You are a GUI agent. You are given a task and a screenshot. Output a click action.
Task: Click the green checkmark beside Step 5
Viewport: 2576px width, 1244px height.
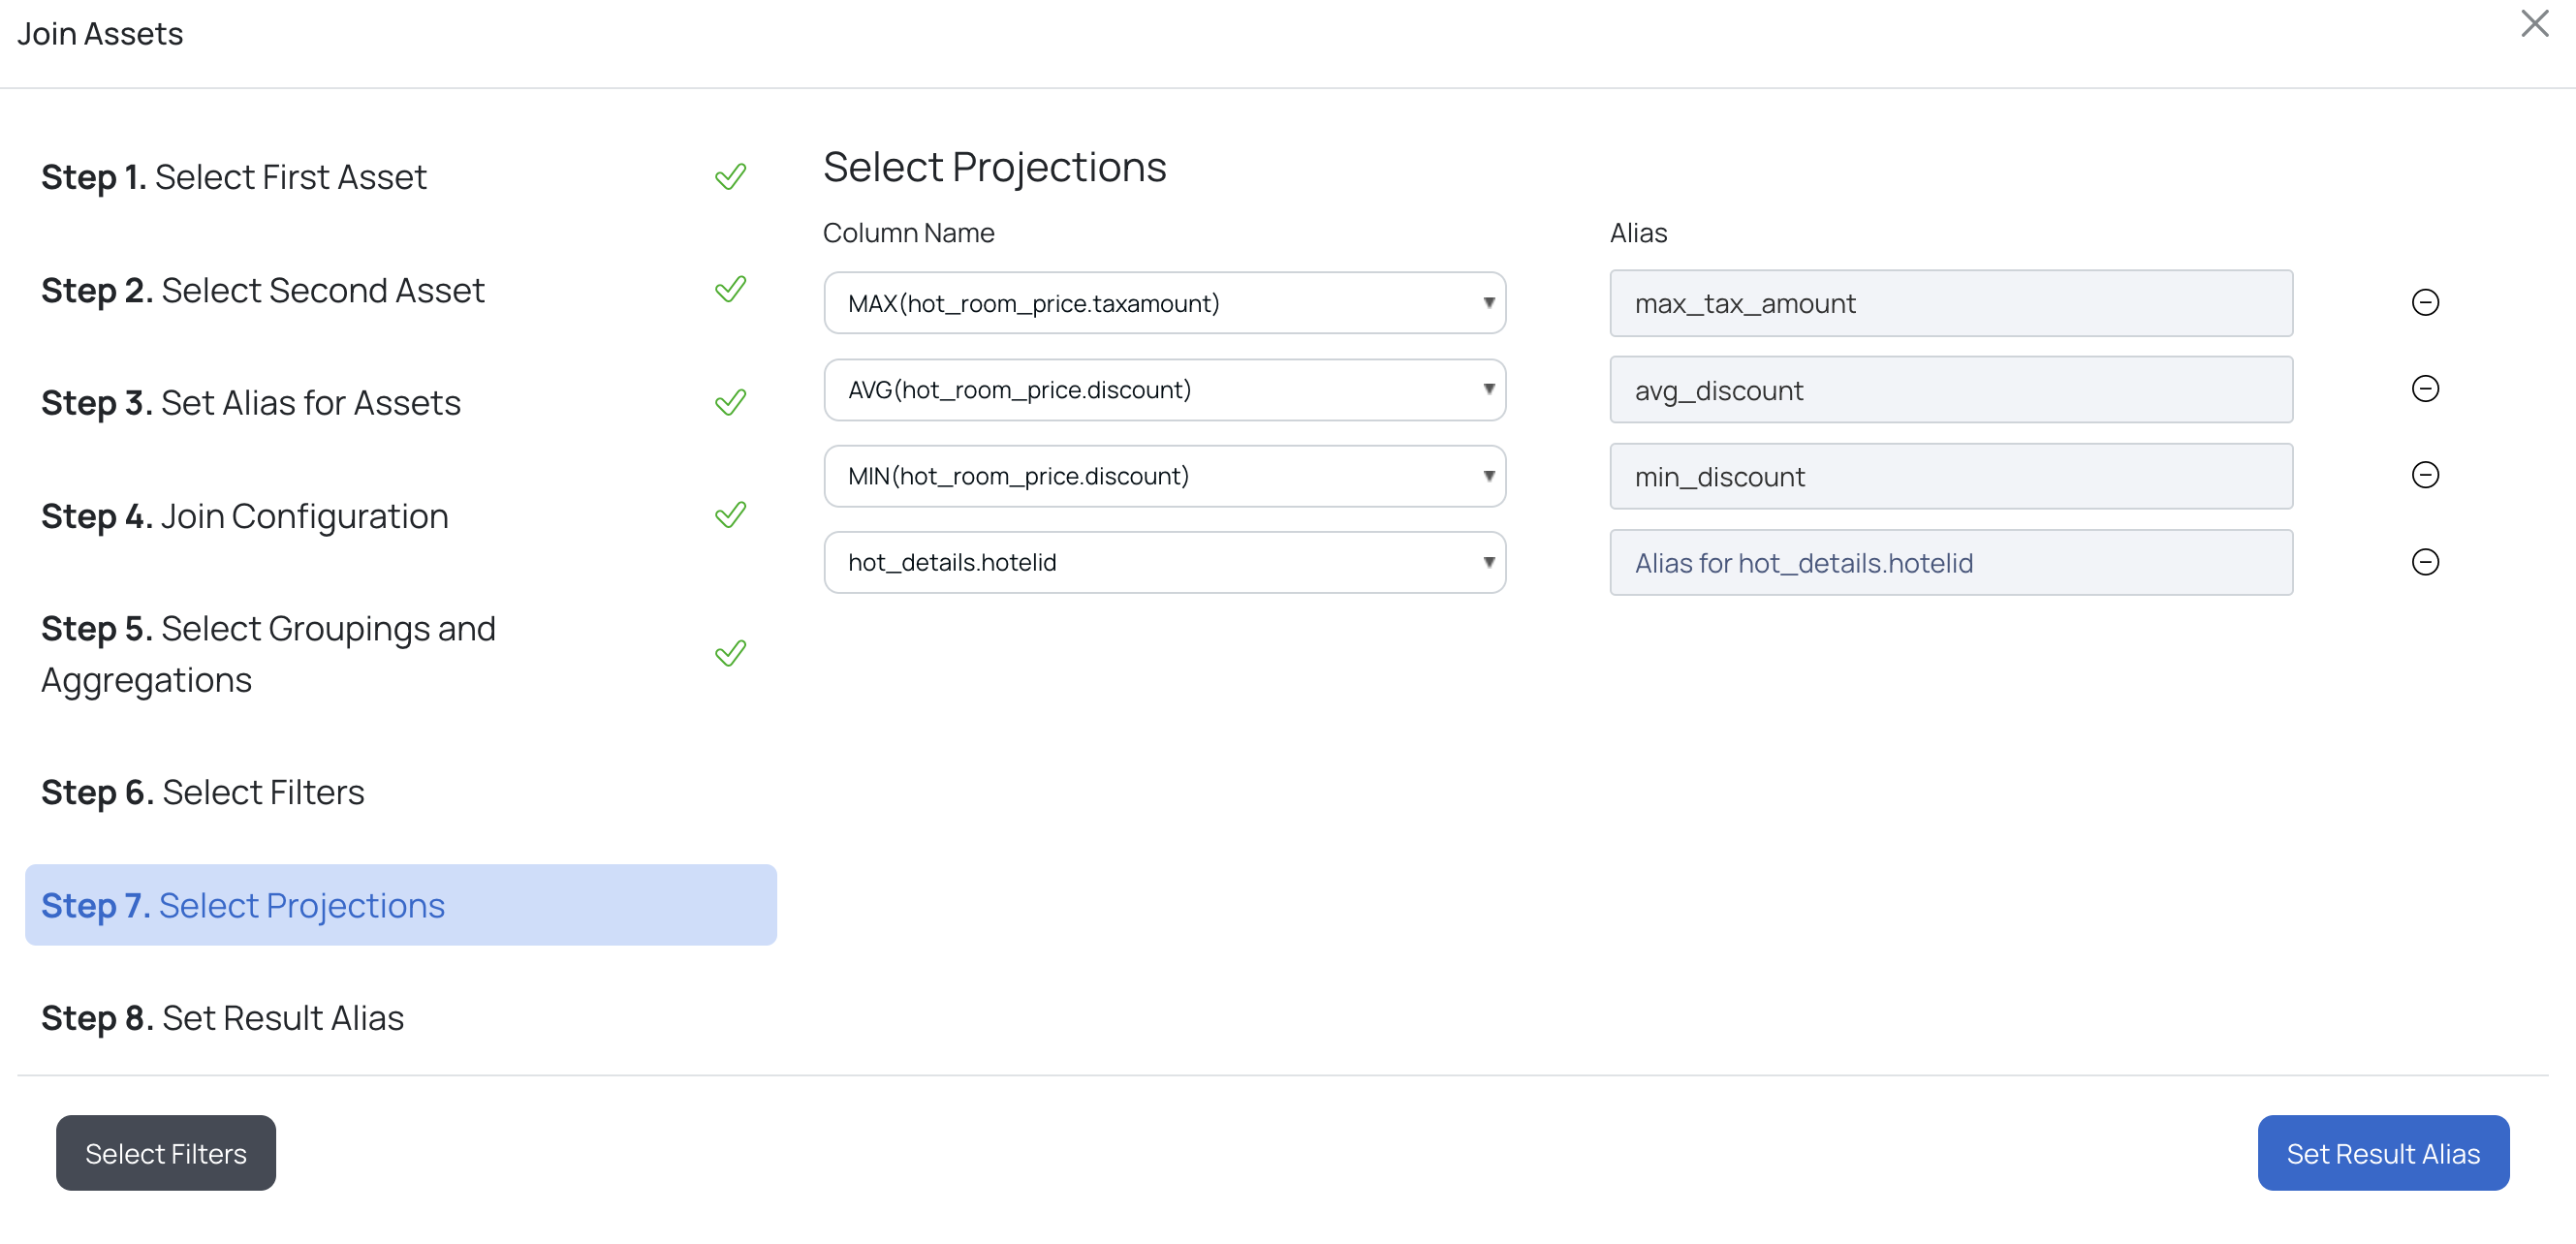(x=731, y=653)
